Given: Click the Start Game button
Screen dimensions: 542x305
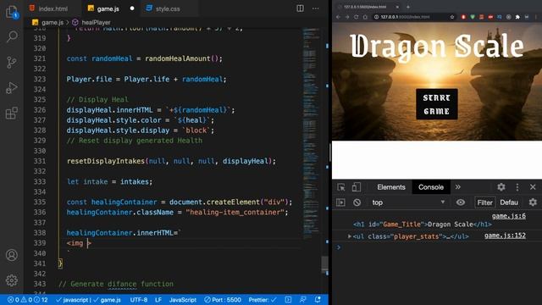Looking at the screenshot, I should [437, 104].
